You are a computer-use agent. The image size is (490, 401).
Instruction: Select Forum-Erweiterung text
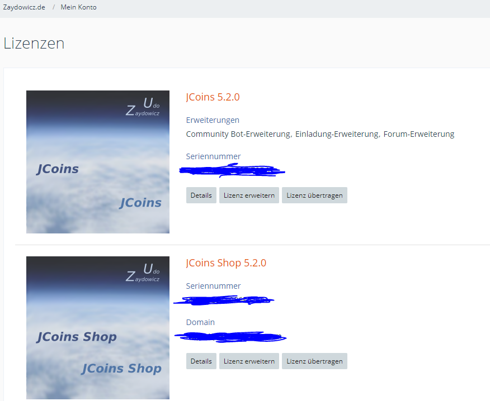coord(418,134)
